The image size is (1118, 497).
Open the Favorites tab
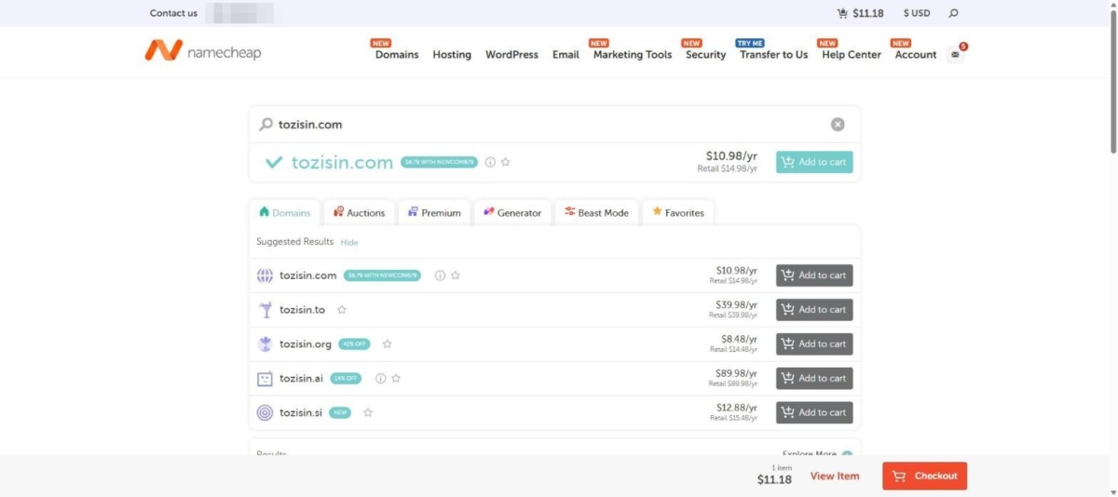pyautogui.click(x=678, y=212)
